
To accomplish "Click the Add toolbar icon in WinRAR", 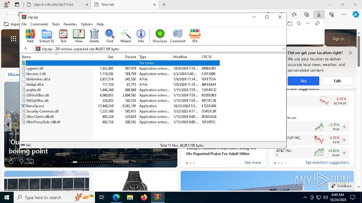I will 30,36.
